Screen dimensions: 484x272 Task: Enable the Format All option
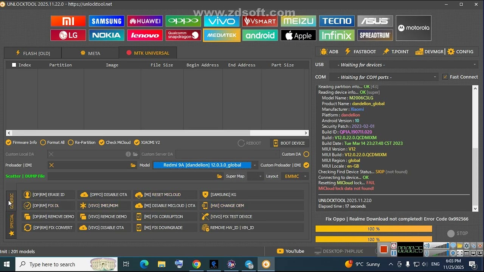pos(52,142)
